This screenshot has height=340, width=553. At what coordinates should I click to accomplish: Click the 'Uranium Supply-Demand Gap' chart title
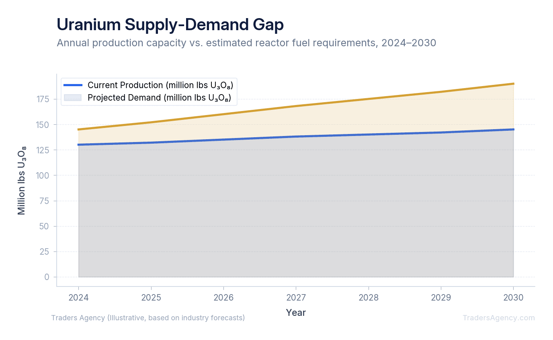[x=170, y=25]
